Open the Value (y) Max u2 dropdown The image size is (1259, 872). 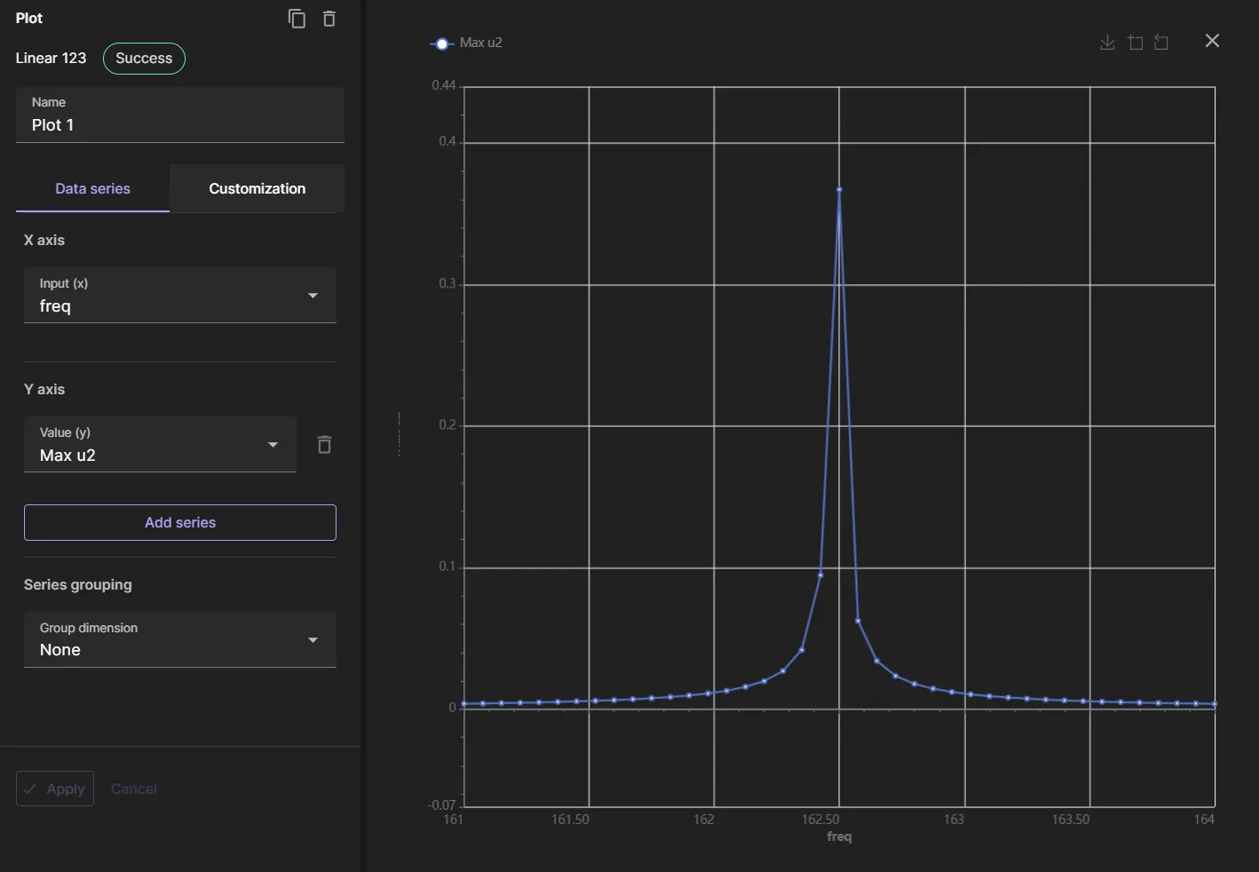click(x=160, y=444)
